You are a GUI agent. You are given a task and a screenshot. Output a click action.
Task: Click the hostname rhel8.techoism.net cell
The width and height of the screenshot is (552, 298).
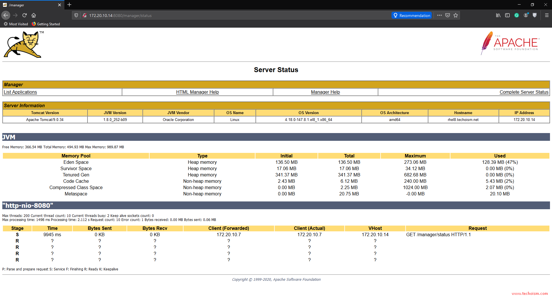click(x=463, y=120)
